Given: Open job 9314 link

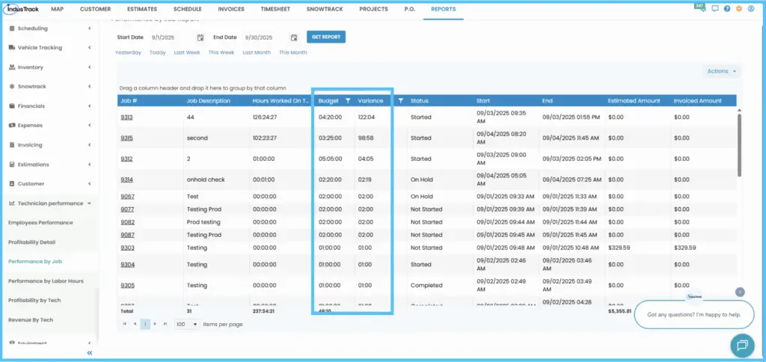Looking at the screenshot, I should tap(126, 180).
